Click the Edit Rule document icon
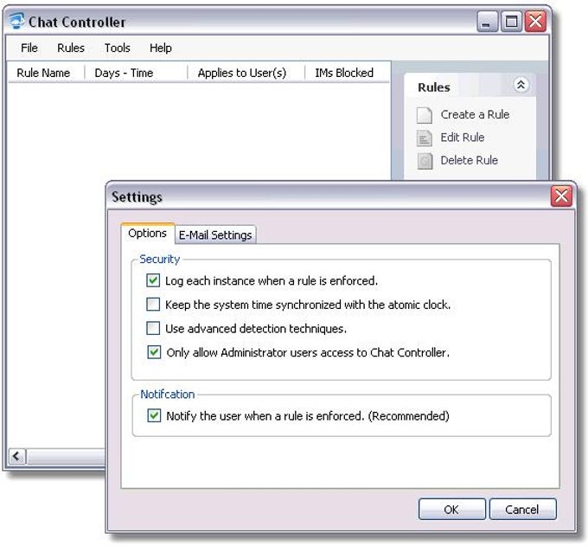The height and width of the screenshot is (546, 588). (x=425, y=138)
